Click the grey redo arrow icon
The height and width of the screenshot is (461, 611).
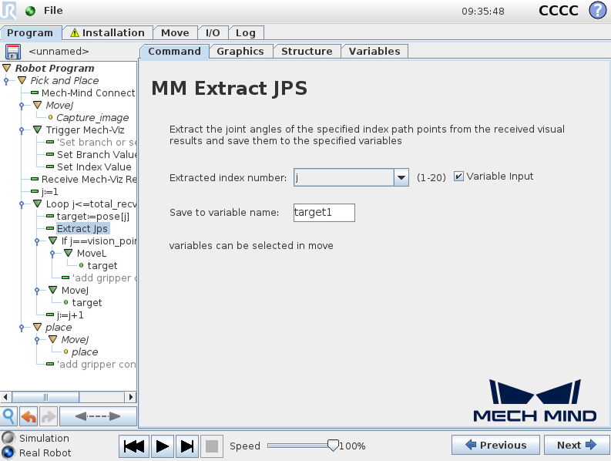[49, 416]
